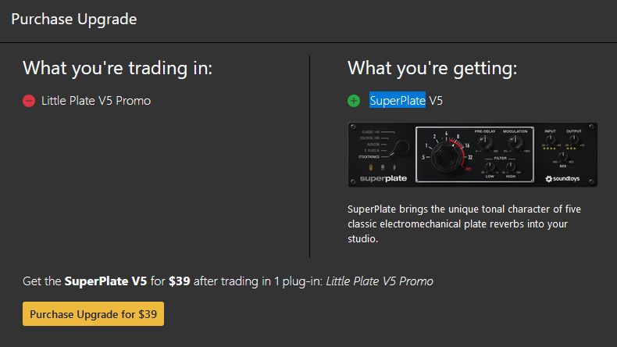The width and height of the screenshot is (617, 347).
Task: Click the Modulation knob
Action: point(515,142)
